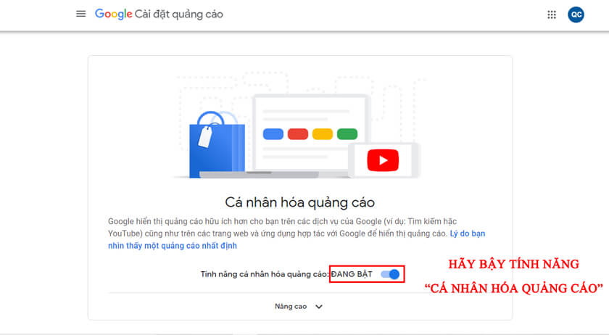Open the hamburger main menu
Image resolution: width=609 pixels, height=335 pixels.
80,14
